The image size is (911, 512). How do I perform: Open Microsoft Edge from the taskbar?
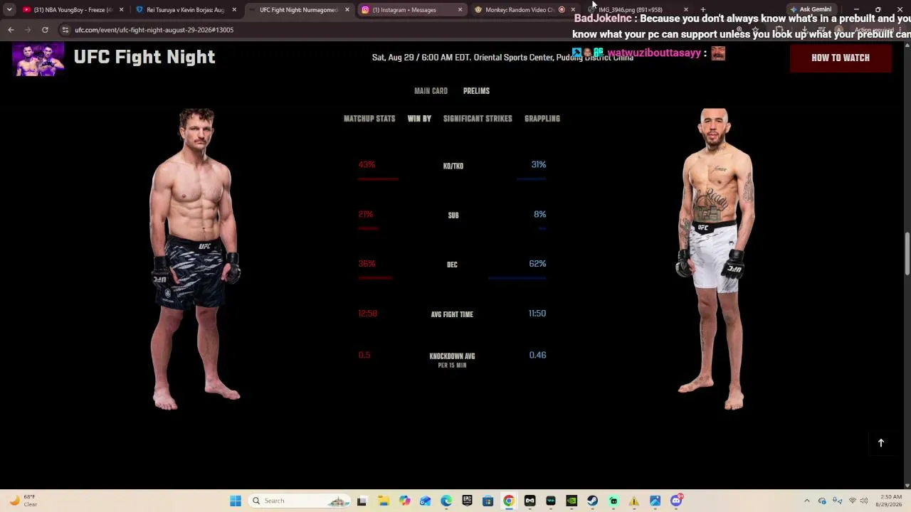click(x=446, y=501)
